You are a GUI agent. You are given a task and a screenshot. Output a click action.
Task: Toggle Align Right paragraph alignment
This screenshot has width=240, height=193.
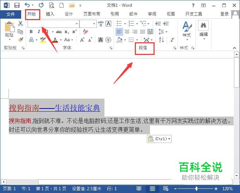coord(135,32)
